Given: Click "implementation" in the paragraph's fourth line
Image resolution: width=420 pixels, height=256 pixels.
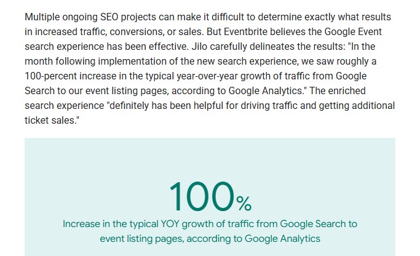Looking at the screenshot, I should pyautogui.click(x=132, y=62).
